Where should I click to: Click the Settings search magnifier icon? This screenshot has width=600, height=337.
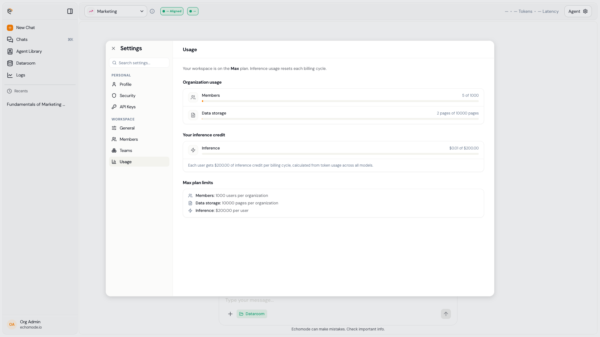114,63
